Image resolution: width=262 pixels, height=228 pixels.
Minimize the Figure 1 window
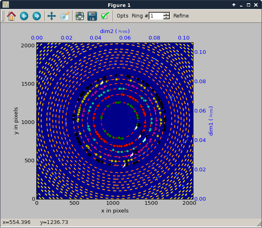point(241,5)
